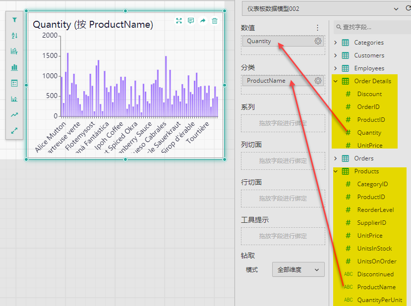The image size is (411, 306).
Task: Expand the Categories table
Action: pyautogui.click(x=336, y=43)
